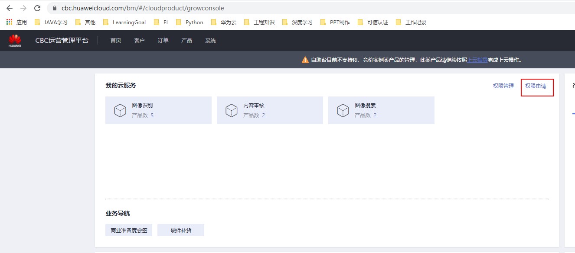
Task: Open the 图像搜索 service card
Action: (x=381, y=110)
